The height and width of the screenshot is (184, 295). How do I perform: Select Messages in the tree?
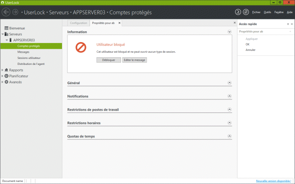23,52
